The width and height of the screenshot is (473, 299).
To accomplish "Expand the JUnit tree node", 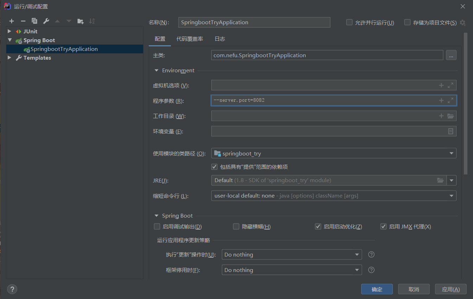I will coord(9,31).
